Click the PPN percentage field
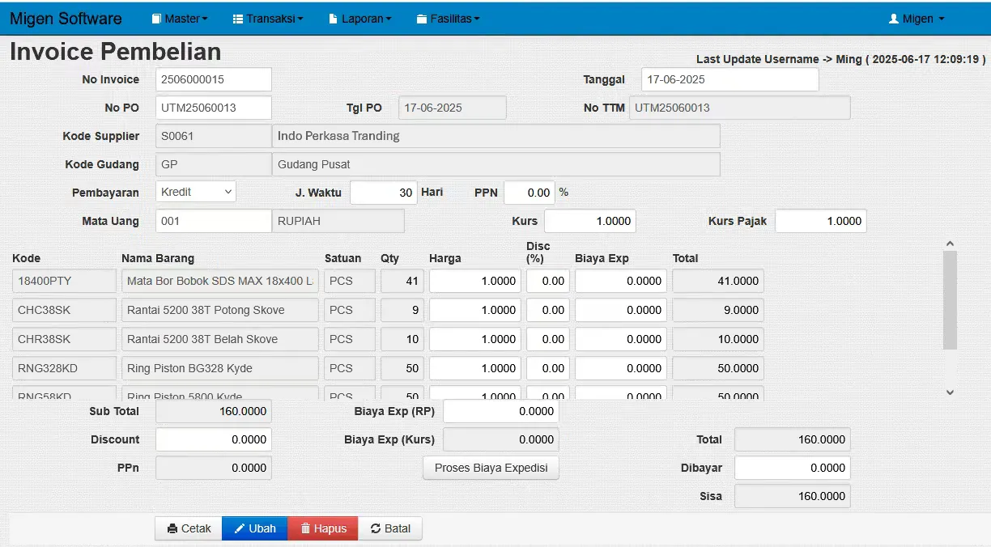 coord(530,193)
